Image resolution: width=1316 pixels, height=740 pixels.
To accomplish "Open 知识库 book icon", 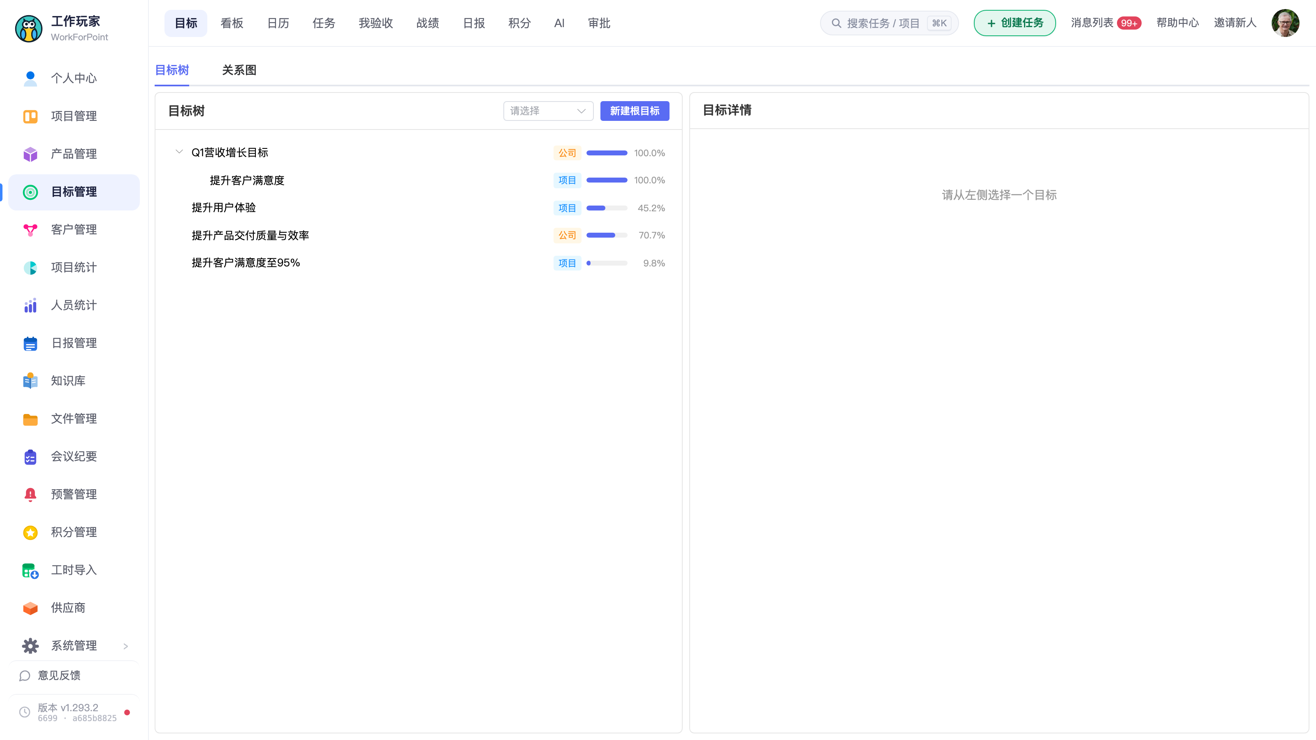I will [30, 381].
